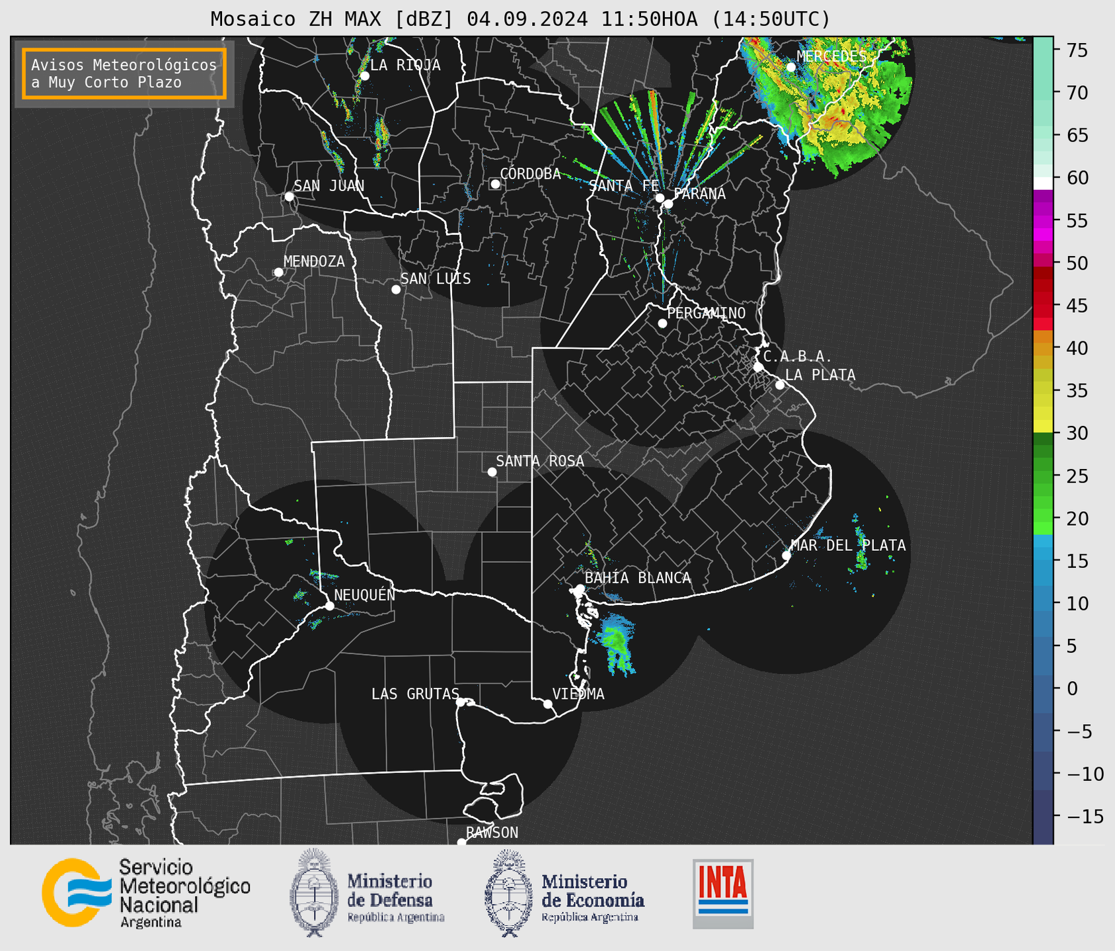The image size is (1115, 951).
Task: Click the SAN JUAN city marker dot
Action: (x=289, y=196)
